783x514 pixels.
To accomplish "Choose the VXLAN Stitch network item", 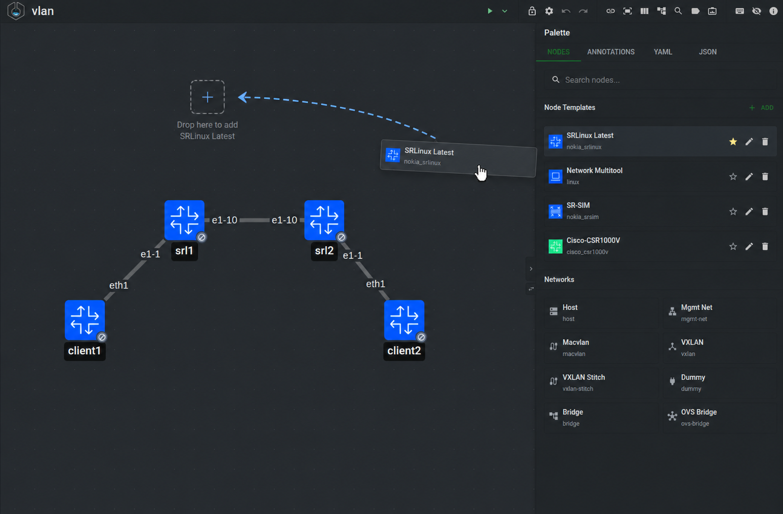I will [x=601, y=383].
